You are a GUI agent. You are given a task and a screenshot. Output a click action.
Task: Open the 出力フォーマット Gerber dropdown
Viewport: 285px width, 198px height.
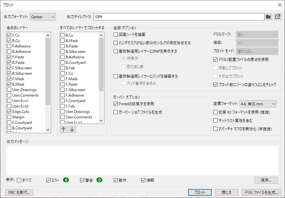[43, 17]
